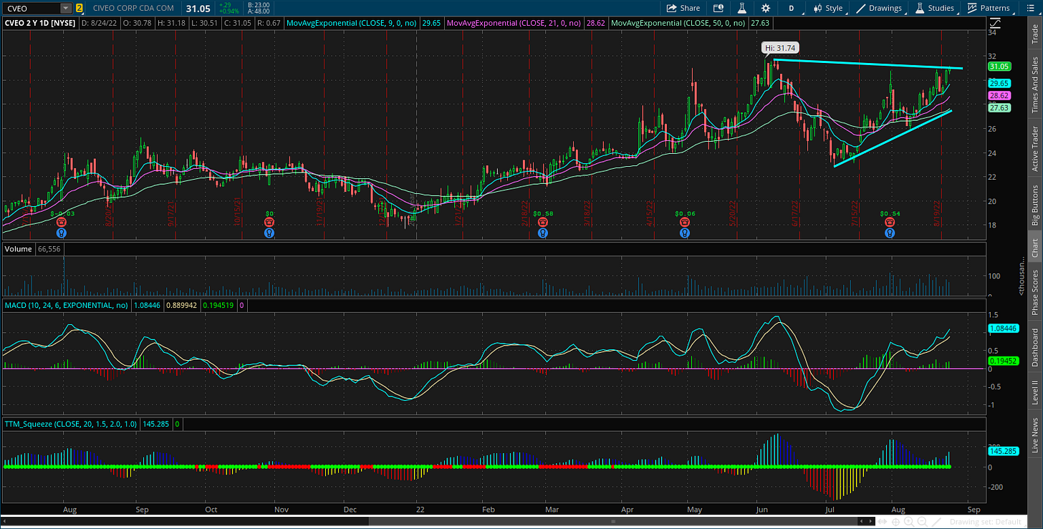Click the MACD (10, 24, 6, EXPONENTIAL, no) study label
This screenshot has height=529, width=1043.
pos(67,305)
